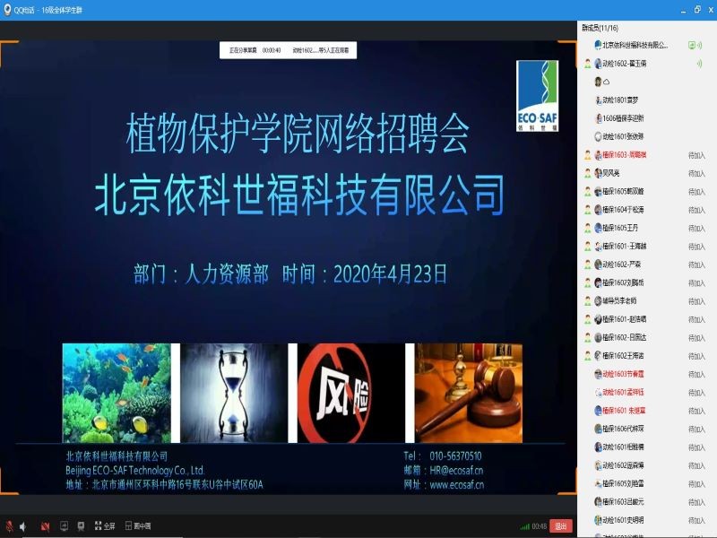Select member 动检1602-严 in the list
717x538 pixels.
coord(646,265)
